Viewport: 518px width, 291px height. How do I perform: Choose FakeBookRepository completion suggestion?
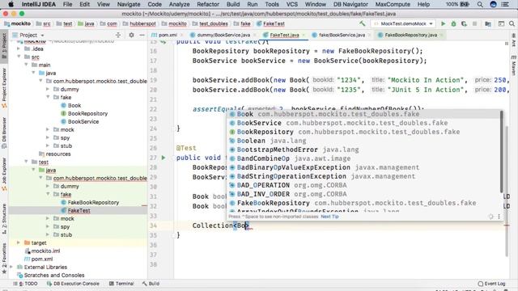[364, 203]
